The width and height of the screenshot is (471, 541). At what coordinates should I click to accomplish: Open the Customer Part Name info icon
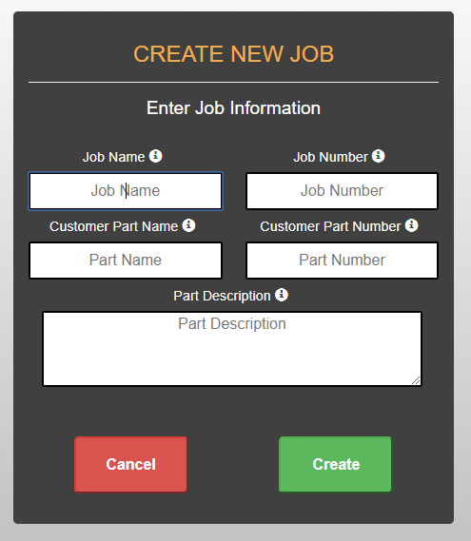188,225
